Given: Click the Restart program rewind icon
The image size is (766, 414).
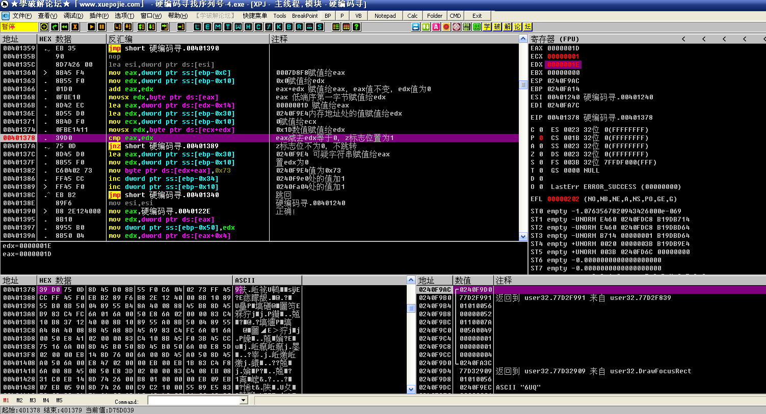Looking at the screenshot, I should click(x=65, y=26).
